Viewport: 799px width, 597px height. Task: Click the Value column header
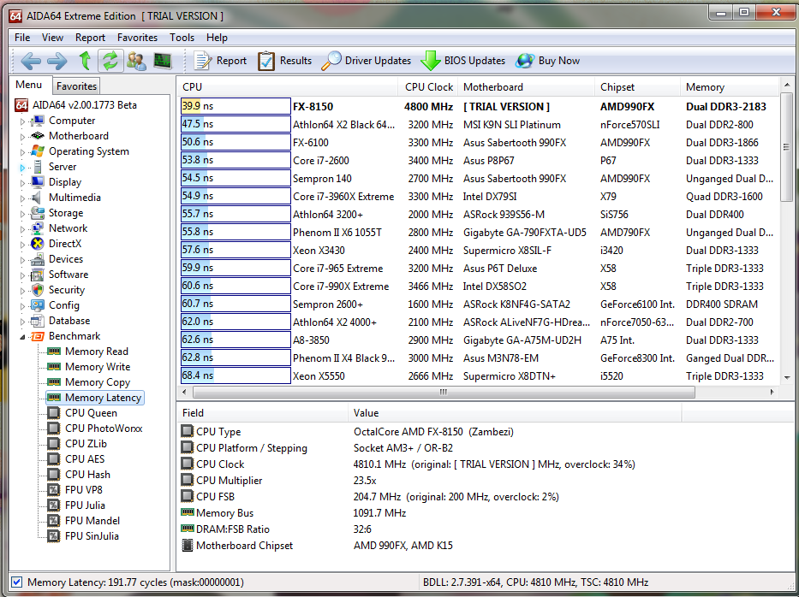[x=515, y=413]
